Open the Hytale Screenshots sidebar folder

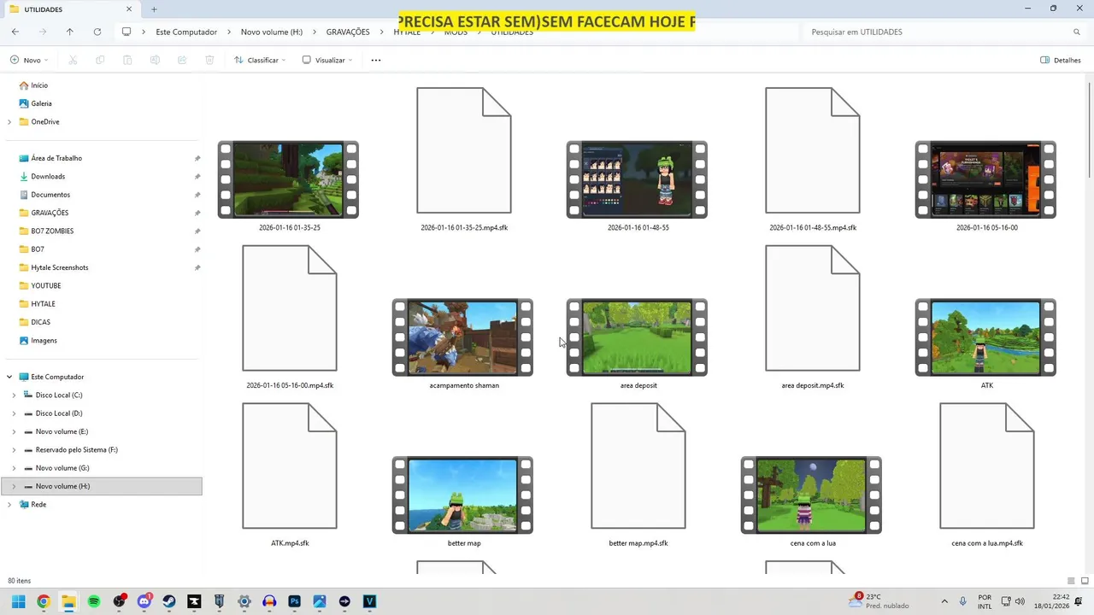[59, 267]
